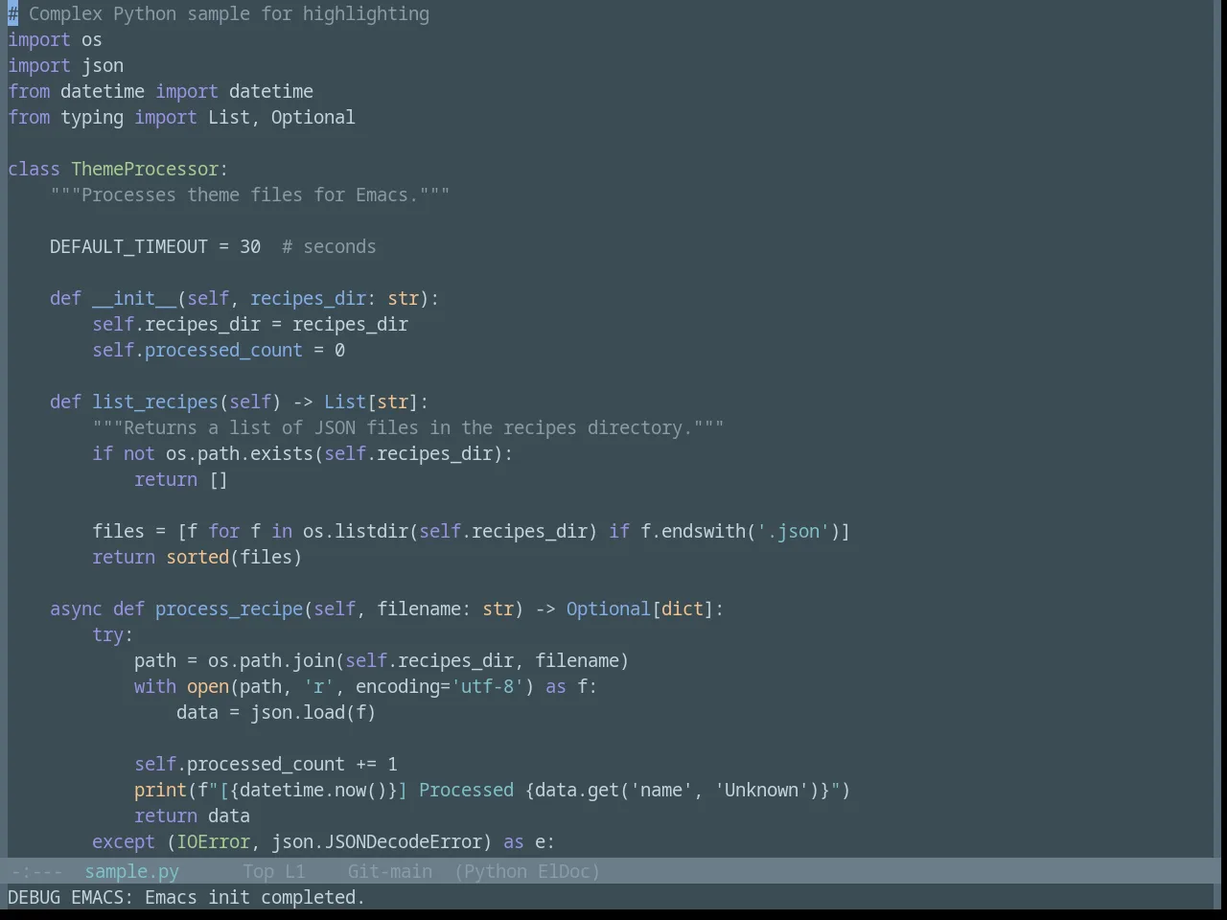Click the sample.py buffer name in mode line
The image size is (1227, 920).
131,871
